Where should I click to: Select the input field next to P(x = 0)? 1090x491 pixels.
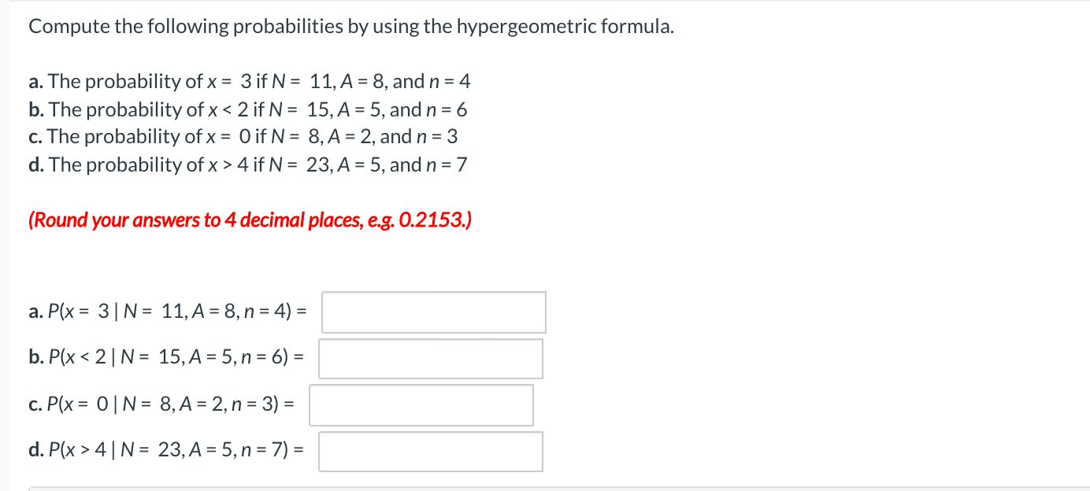pos(421,404)
